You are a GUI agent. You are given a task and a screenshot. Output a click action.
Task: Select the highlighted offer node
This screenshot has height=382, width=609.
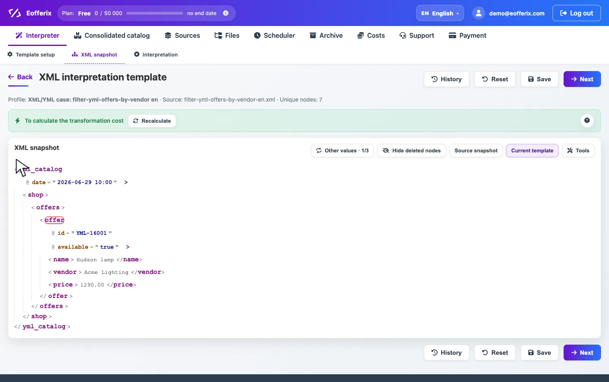click(x=54, y=220)
